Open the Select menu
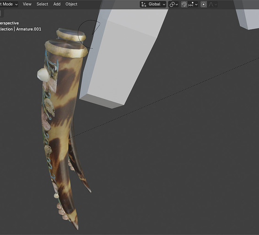259x235 pixels. click(42, 4)
